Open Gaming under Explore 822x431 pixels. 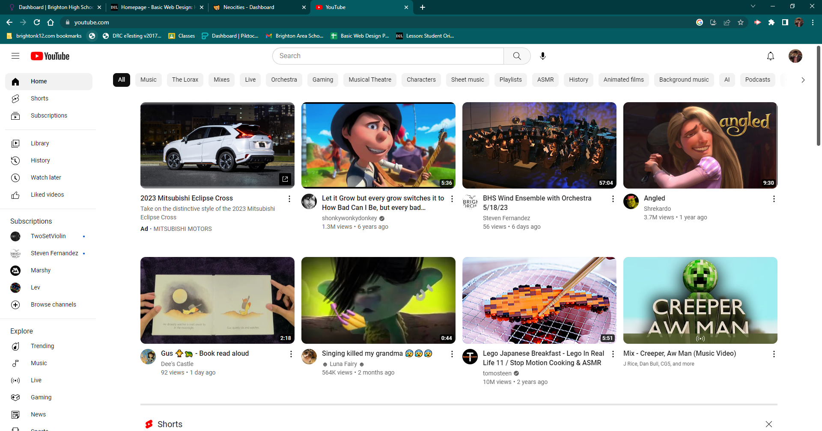pyautogui.click(x=49, y=397)
